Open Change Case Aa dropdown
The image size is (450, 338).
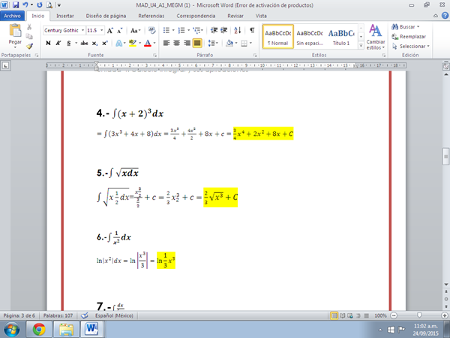[136, 30]
